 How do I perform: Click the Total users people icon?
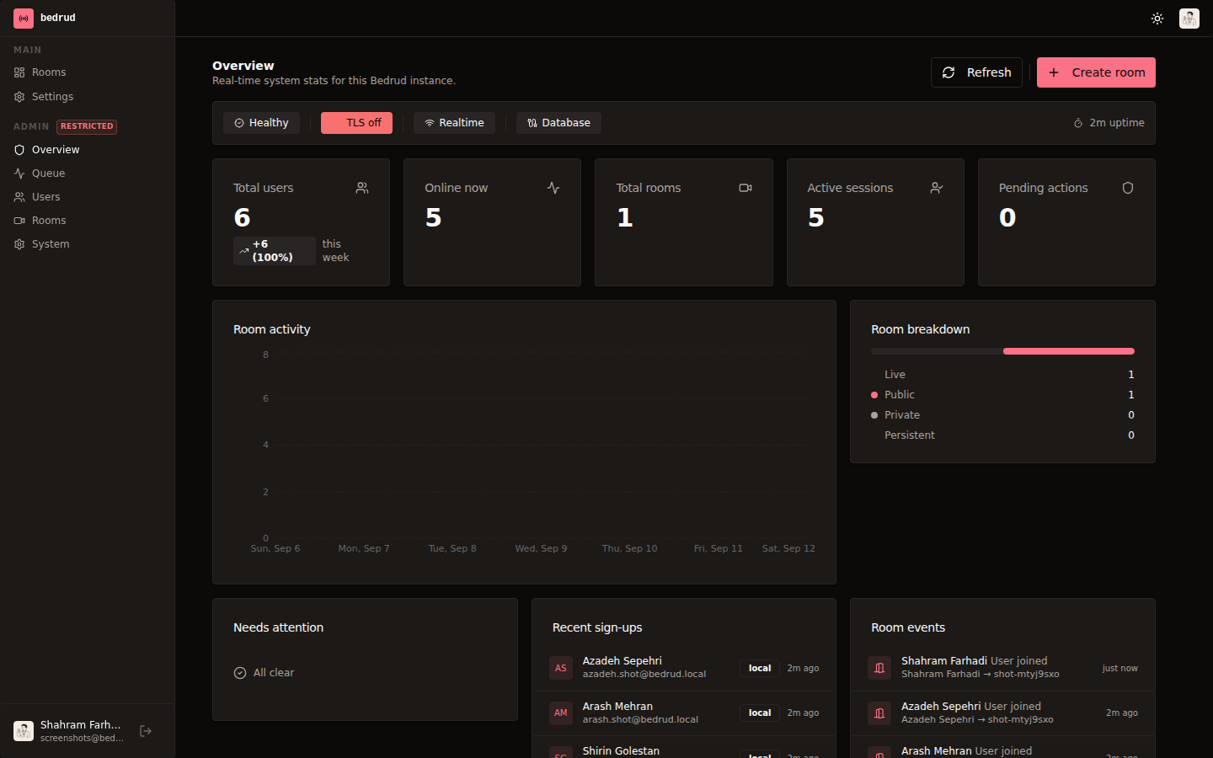(362, 188)
